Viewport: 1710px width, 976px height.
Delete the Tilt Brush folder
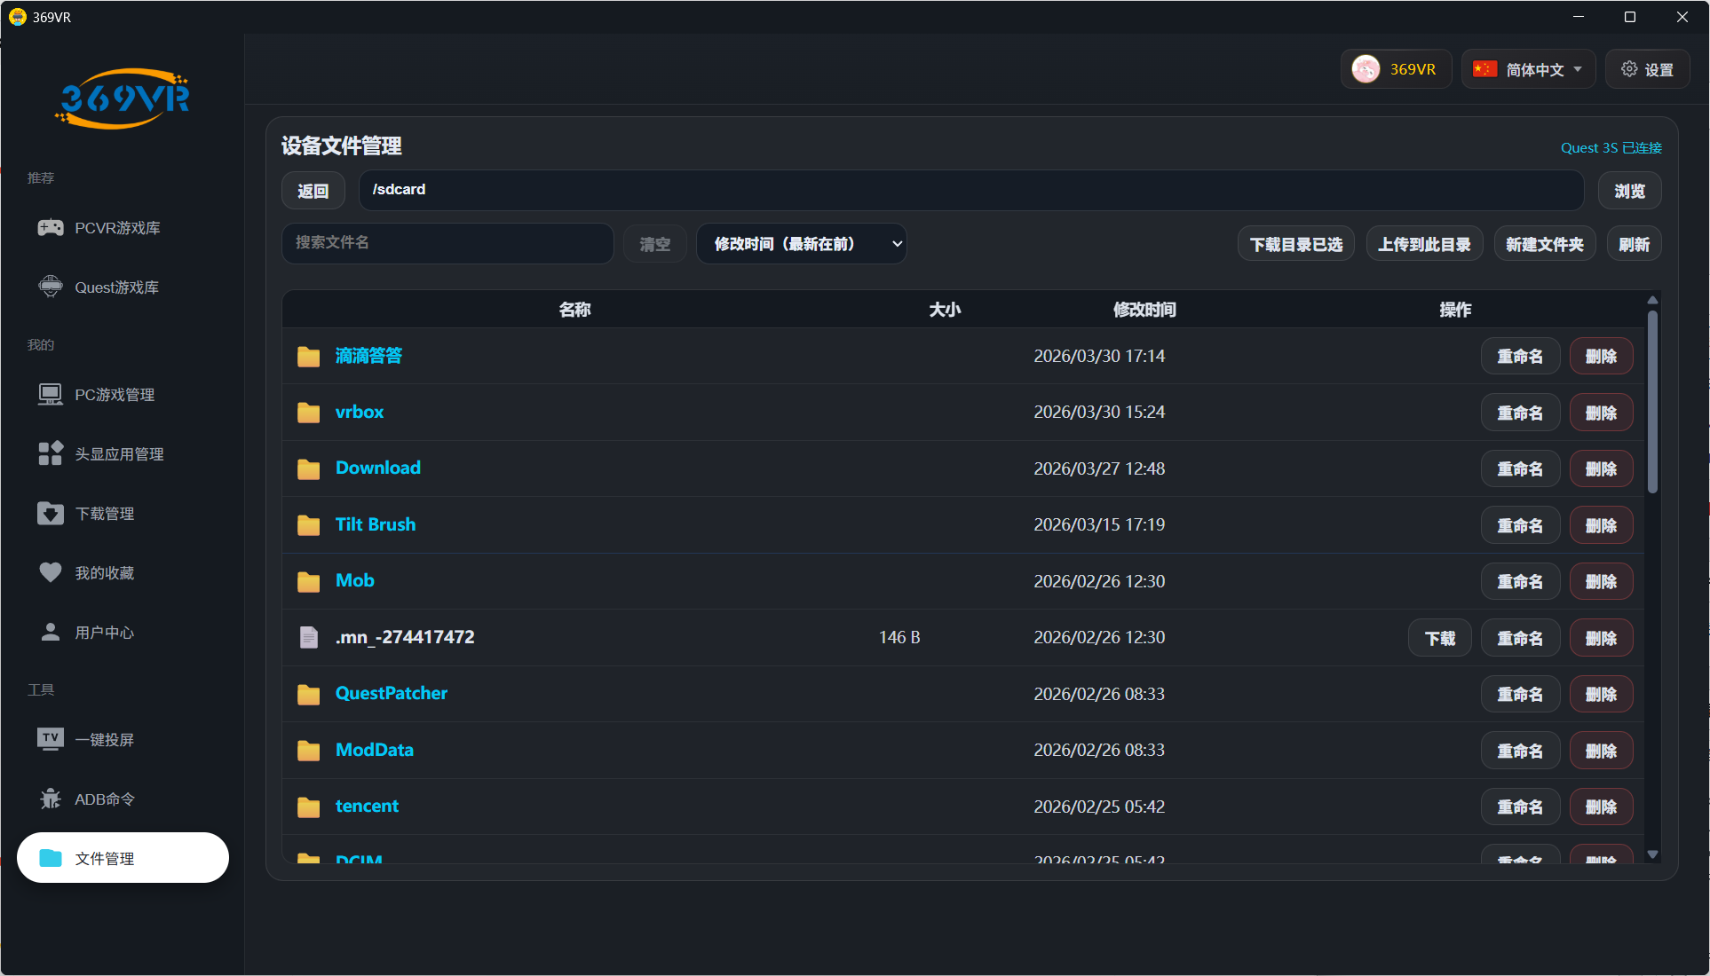tap(1600, 525)
